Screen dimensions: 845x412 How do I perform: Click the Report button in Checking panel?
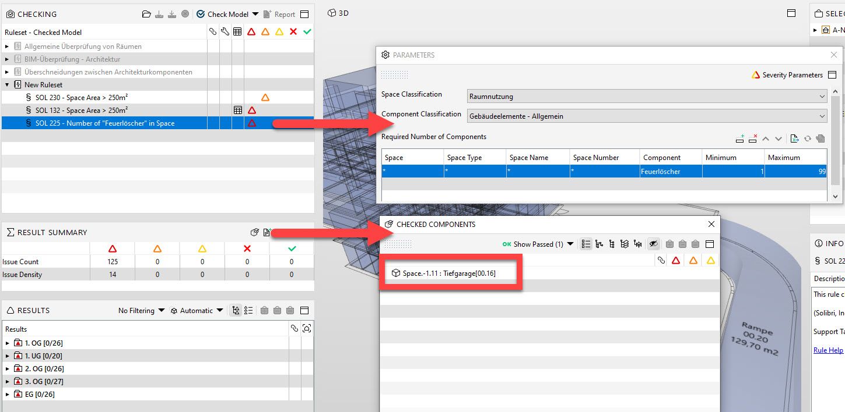(279, 14)
